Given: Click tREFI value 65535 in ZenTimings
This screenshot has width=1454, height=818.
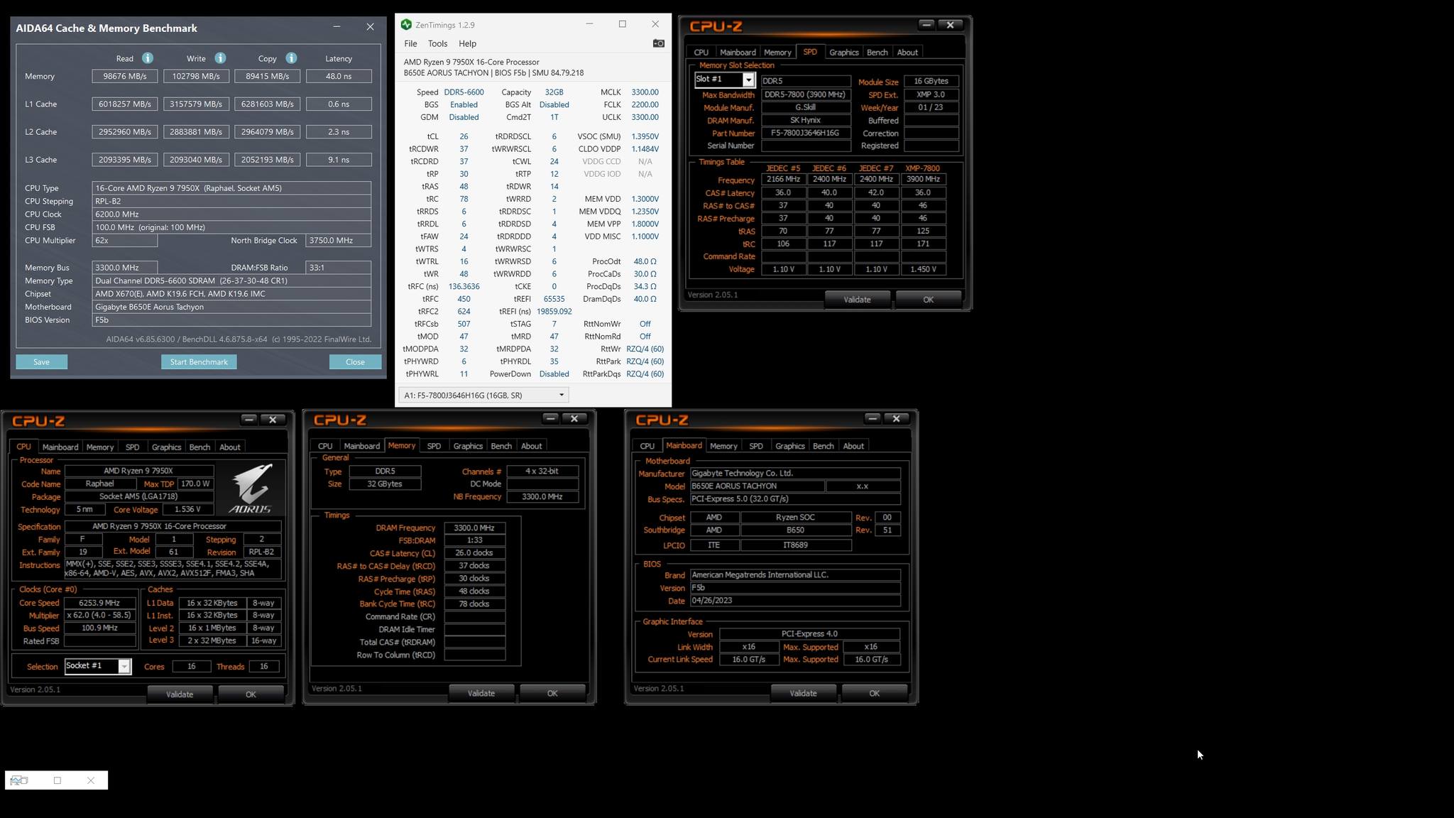Looking at the screenshot, I should coord(554,299).
